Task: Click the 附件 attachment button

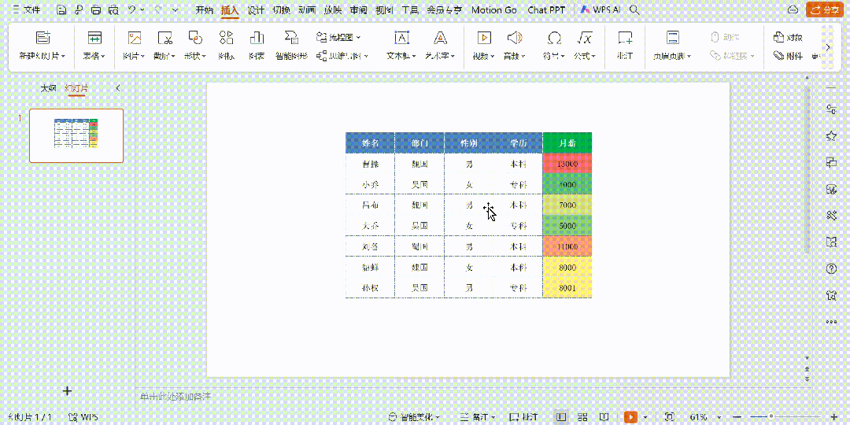Action: coord(789,56)
